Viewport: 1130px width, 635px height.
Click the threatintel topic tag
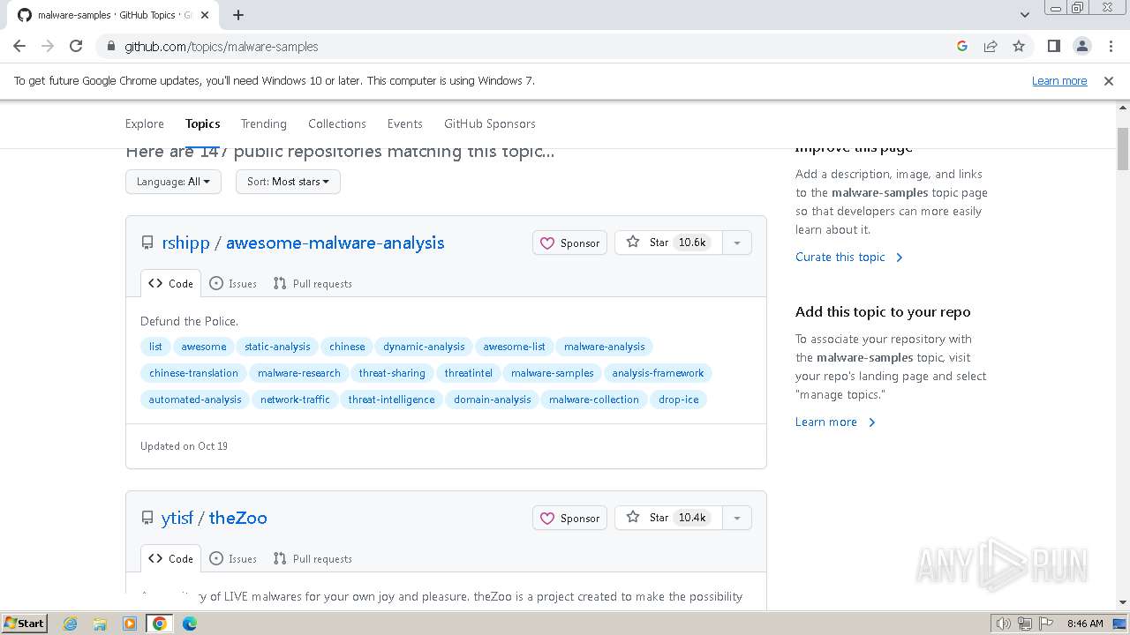click(x=469, y=373)
